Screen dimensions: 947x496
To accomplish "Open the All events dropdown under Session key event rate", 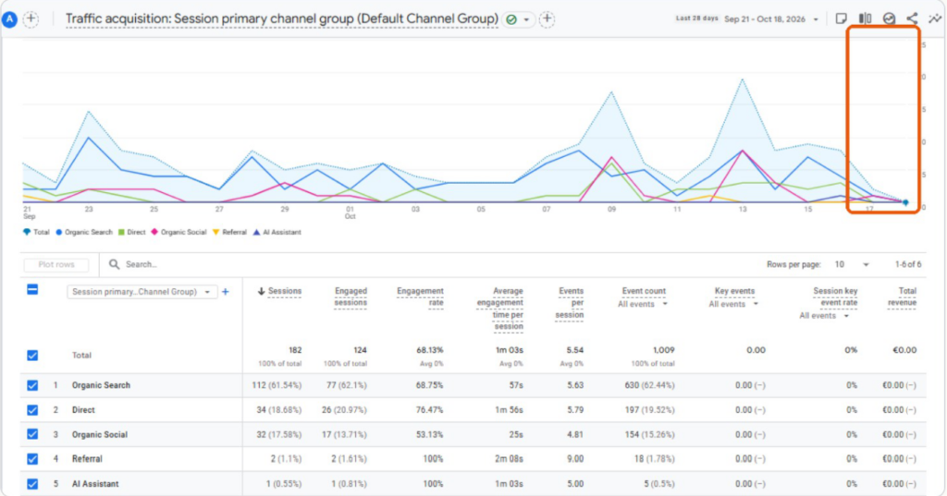I will point(824,316).
